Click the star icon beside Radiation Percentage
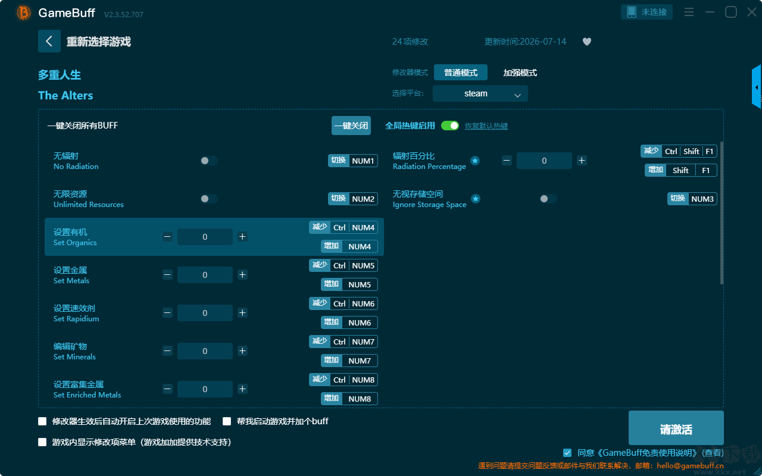 coord(475,161)
